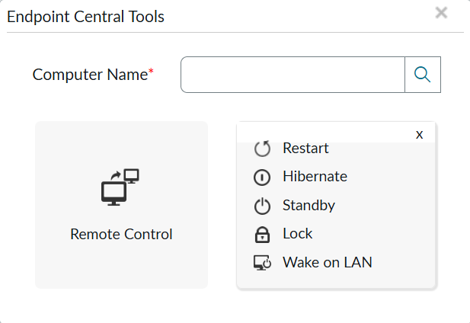The image size is (470, 323).
Task: Choose the Hibernate text entry
Action: click(x=315, y=177)
